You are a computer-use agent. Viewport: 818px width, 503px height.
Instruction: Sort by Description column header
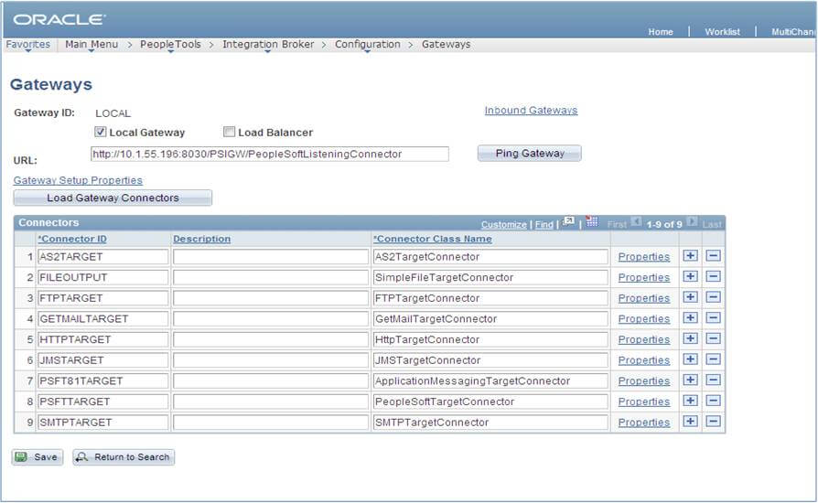(x=202, y=239)
